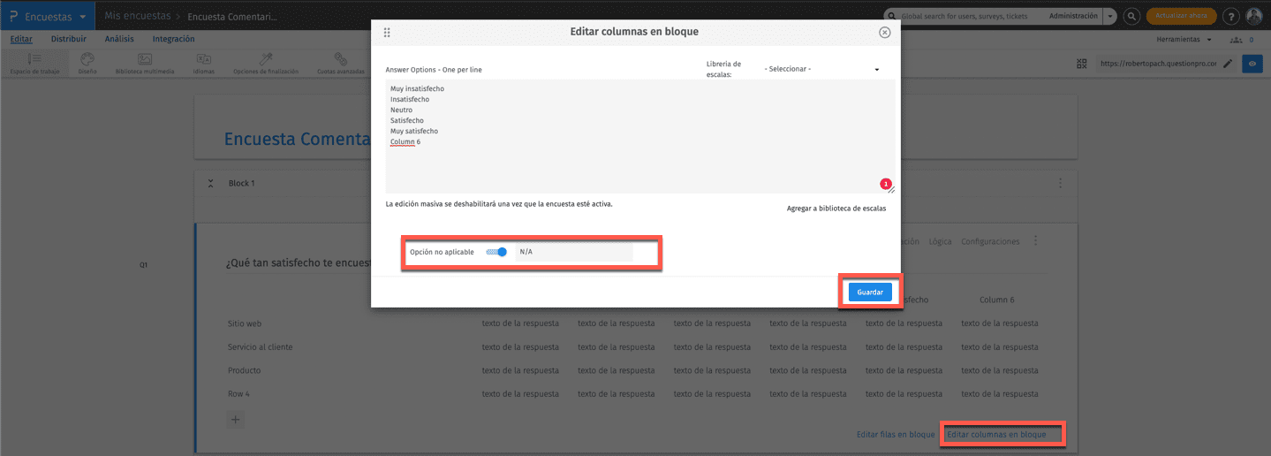Image resolution: width=1271 pixels, height=456 pixels.
Task: Select the Espacio de trabajo toolbar icon
Action: pos(34,63)
